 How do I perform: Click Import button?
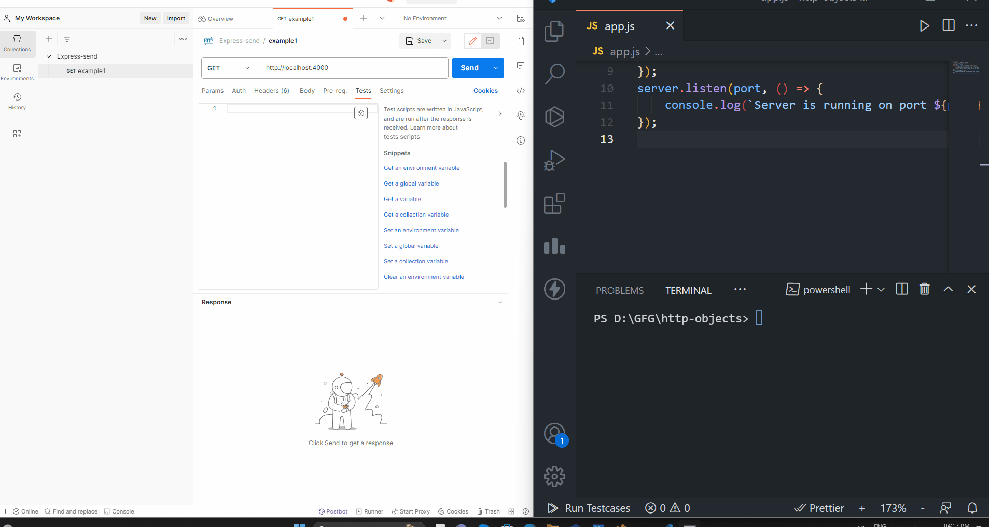[x=176, y=18]
